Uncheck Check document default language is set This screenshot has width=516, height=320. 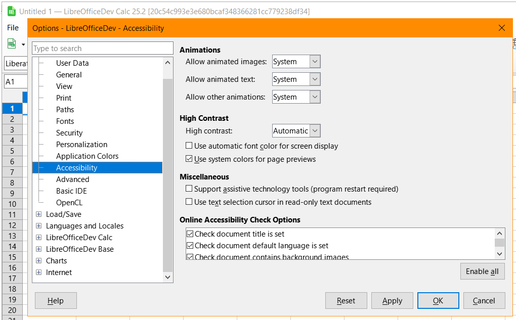[190, 245]
